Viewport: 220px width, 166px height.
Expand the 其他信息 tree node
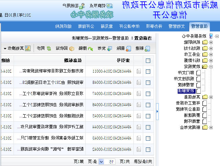point(211,97)
